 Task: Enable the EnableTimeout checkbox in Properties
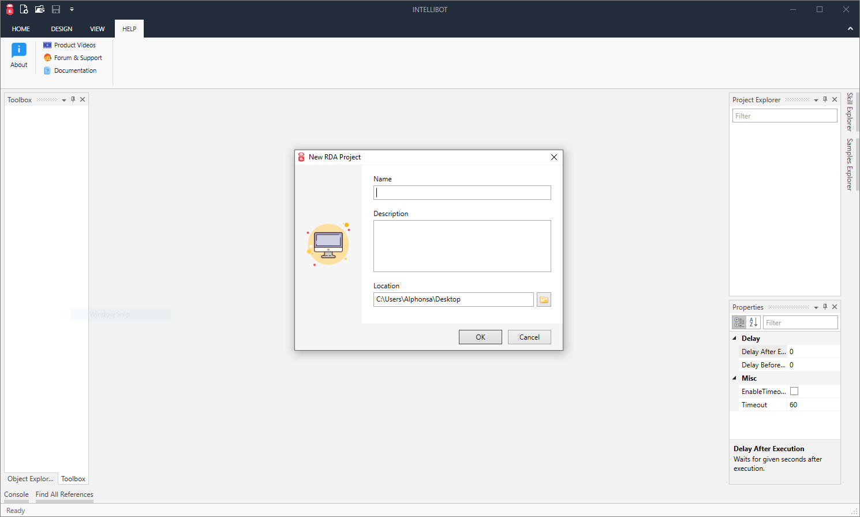(794, 391)
